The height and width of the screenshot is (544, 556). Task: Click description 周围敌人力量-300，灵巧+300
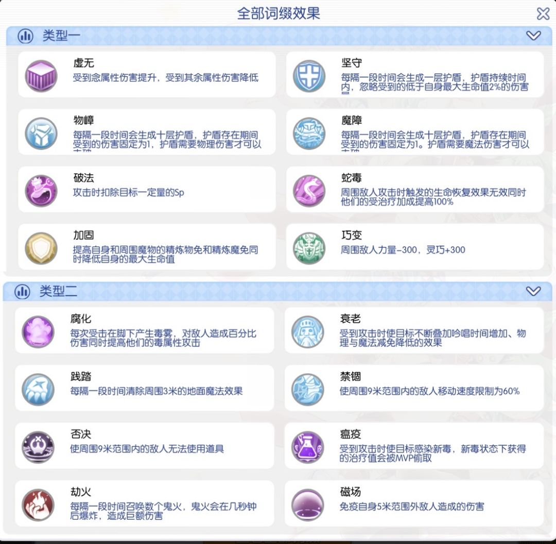click(403, 250)
